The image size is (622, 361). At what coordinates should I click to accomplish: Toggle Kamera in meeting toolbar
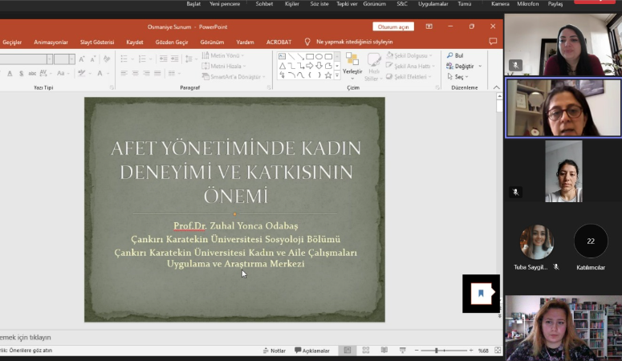click(x=500, y=4)
